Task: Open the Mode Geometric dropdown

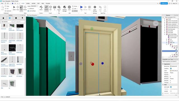Action: (x=34, y=6)
